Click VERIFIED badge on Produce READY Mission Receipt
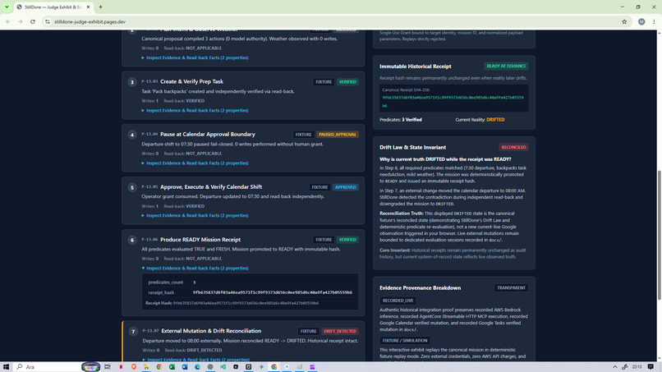 347,240
